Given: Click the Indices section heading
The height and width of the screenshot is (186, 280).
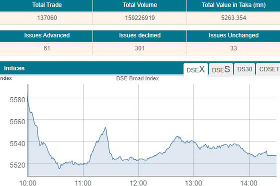Looking at the screenshot, I should (14, 68).
